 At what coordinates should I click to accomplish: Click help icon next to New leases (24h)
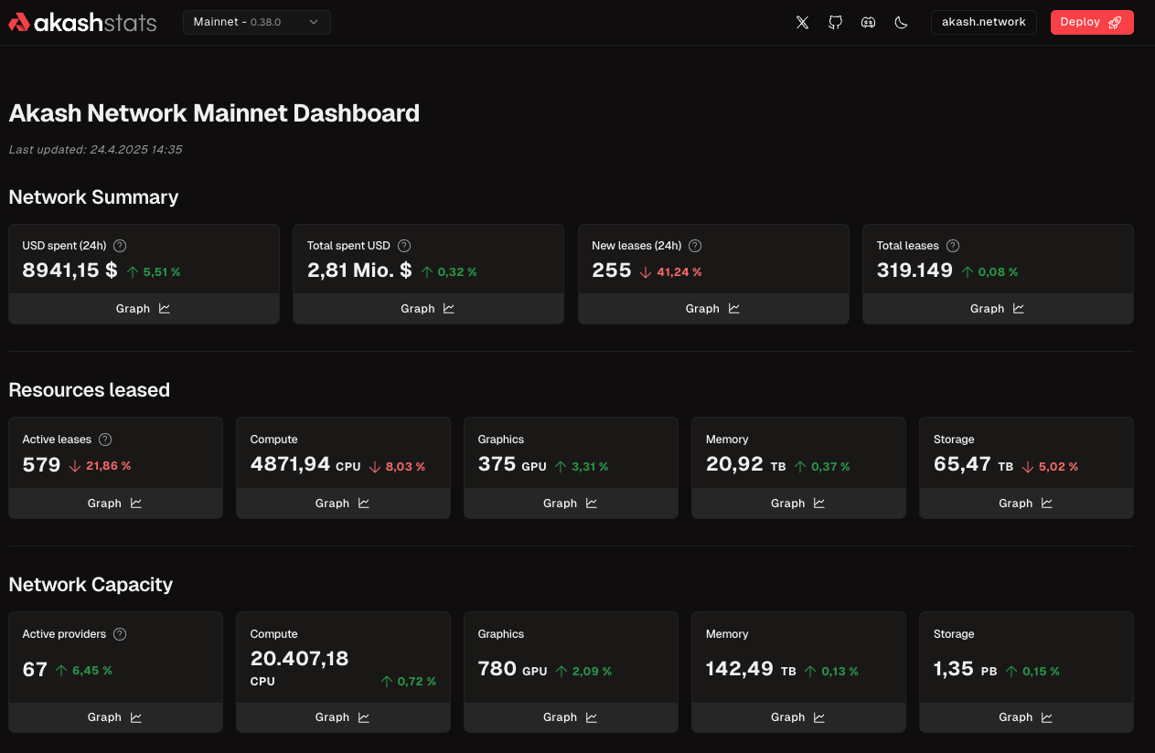(x=695, y=246)
